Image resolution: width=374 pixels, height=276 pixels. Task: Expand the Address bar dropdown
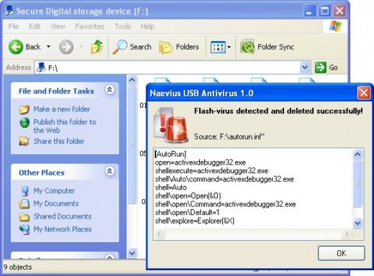305,68
